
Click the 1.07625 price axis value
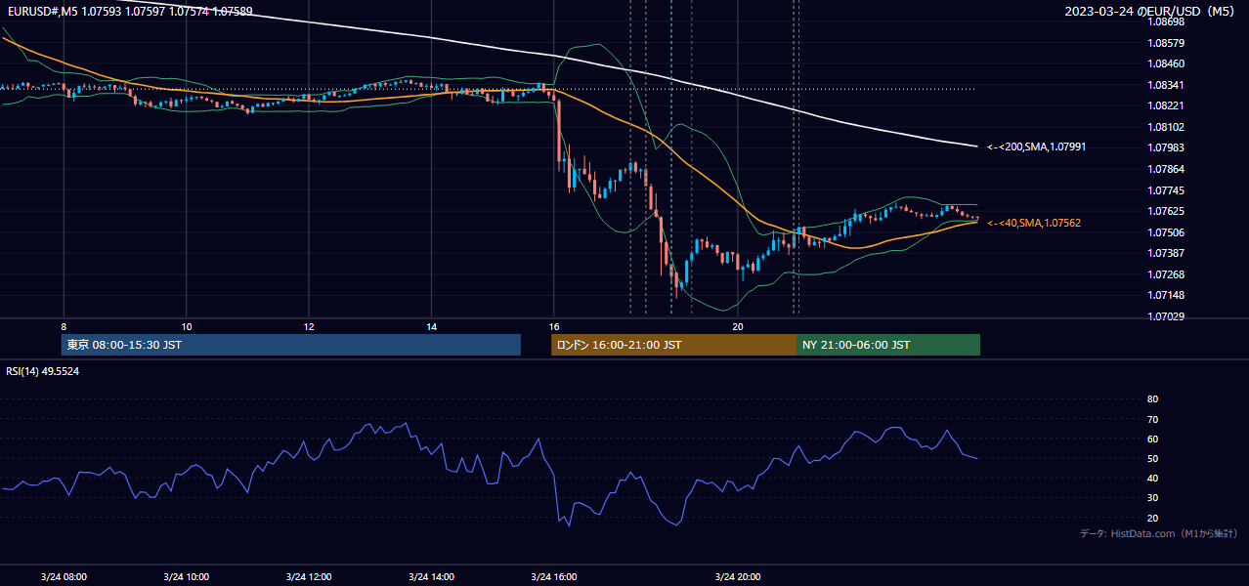(x=1166, y=211)
